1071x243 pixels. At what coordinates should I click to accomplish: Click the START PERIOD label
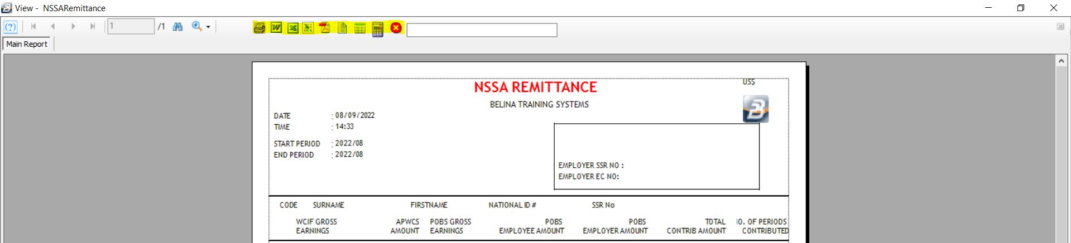[x=297, y=144]
